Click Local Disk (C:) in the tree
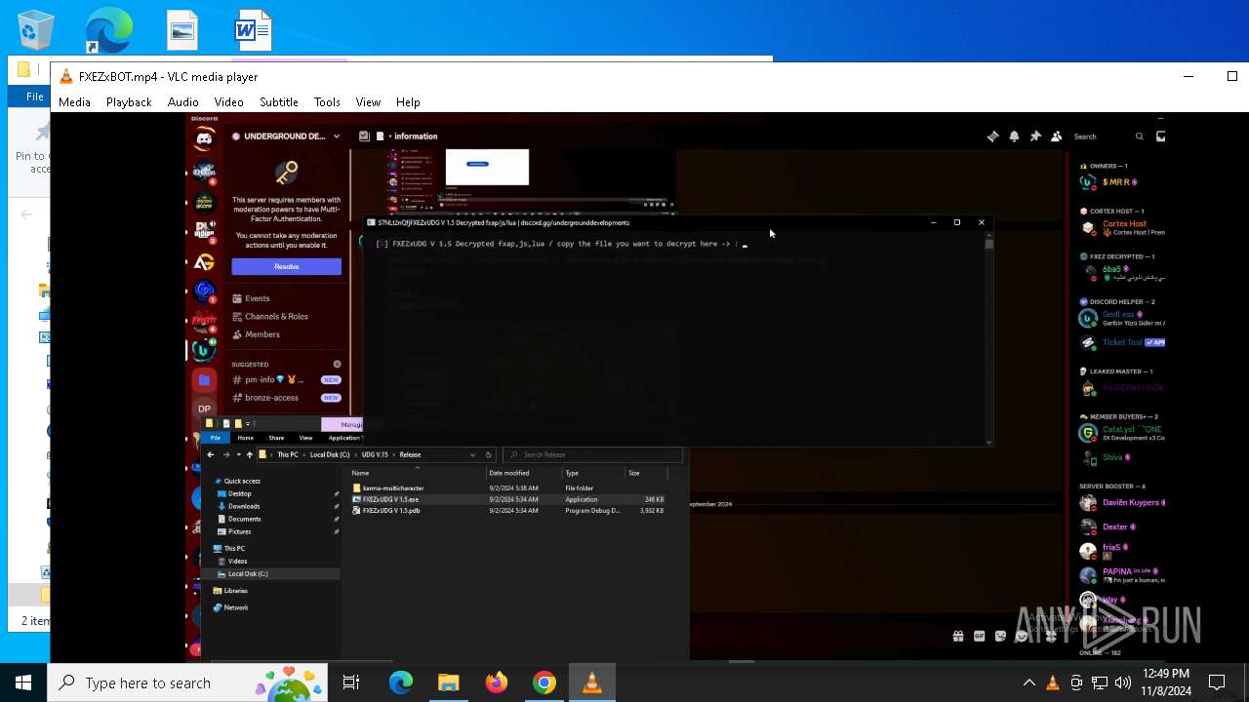This screenshot has height=702, width=1249. [248, 573]
